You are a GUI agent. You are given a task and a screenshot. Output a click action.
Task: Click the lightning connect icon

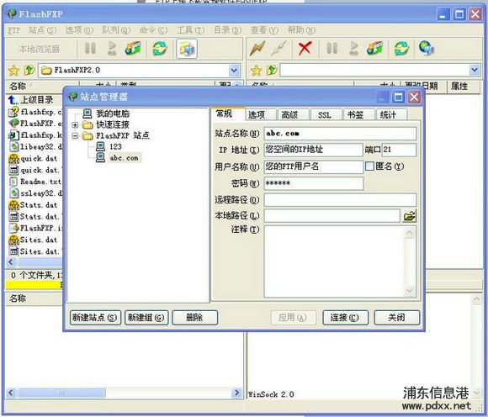pos(257,49)
